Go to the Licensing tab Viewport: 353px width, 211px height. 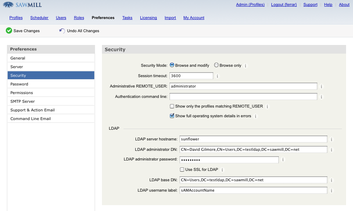coord(148,18)
